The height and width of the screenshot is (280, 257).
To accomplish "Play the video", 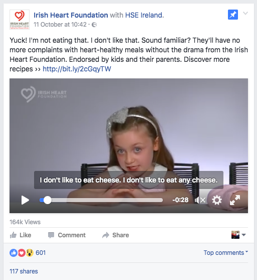I will click(x=25, y=200).
